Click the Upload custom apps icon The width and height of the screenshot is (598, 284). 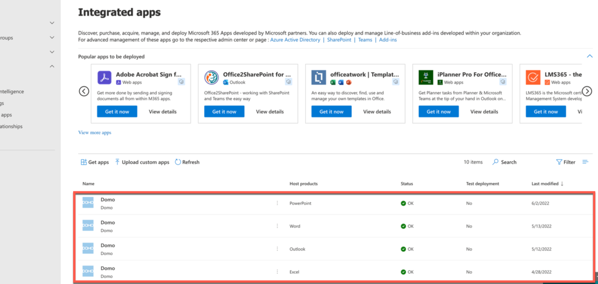click(x=117, y=162)
